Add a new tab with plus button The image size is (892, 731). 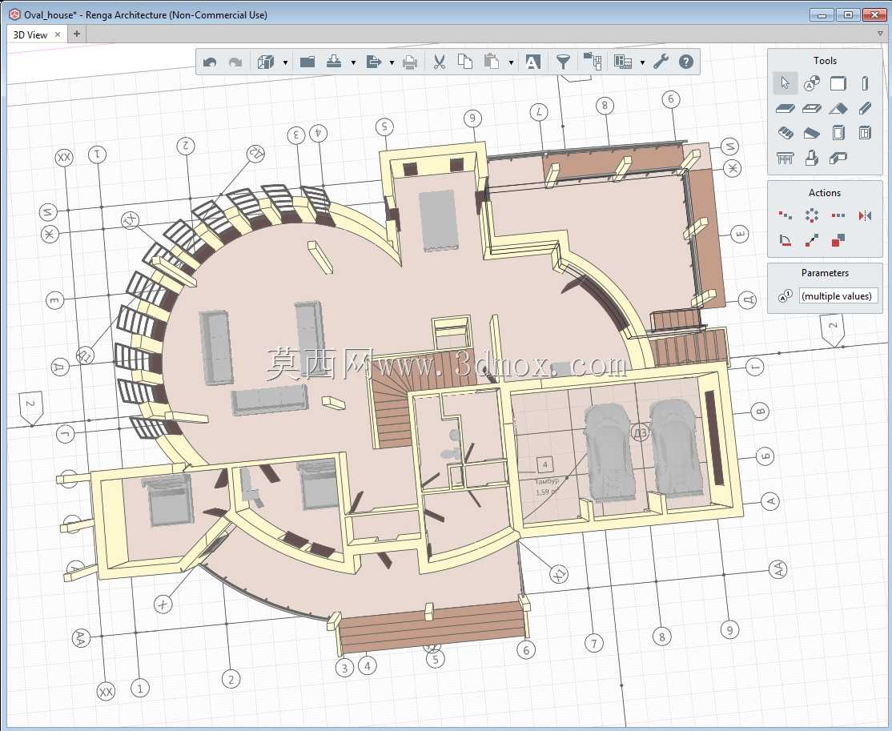click(77, 34)
